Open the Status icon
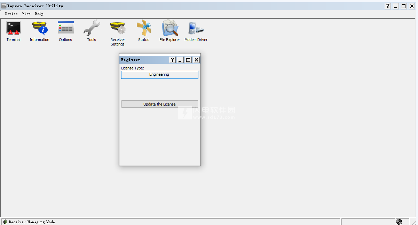This screenshot has width=418, height=225. tap(144, 31)
